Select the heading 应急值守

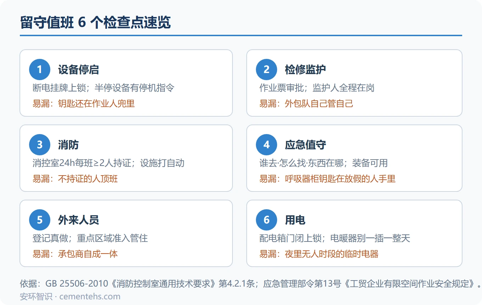(306, 145)
